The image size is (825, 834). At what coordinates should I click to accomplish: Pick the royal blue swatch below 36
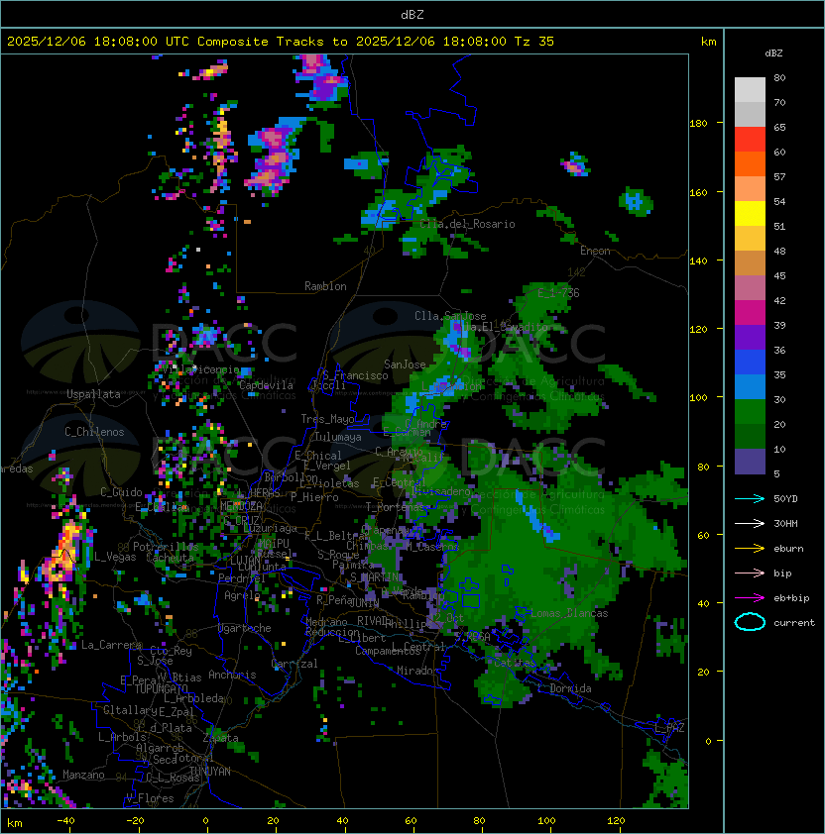click(750, 363)
